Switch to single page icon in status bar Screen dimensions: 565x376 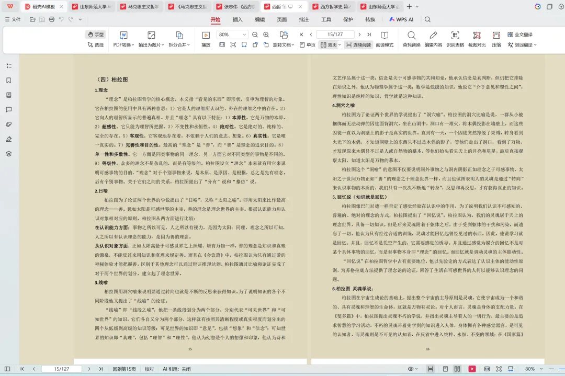pos(445,369)
